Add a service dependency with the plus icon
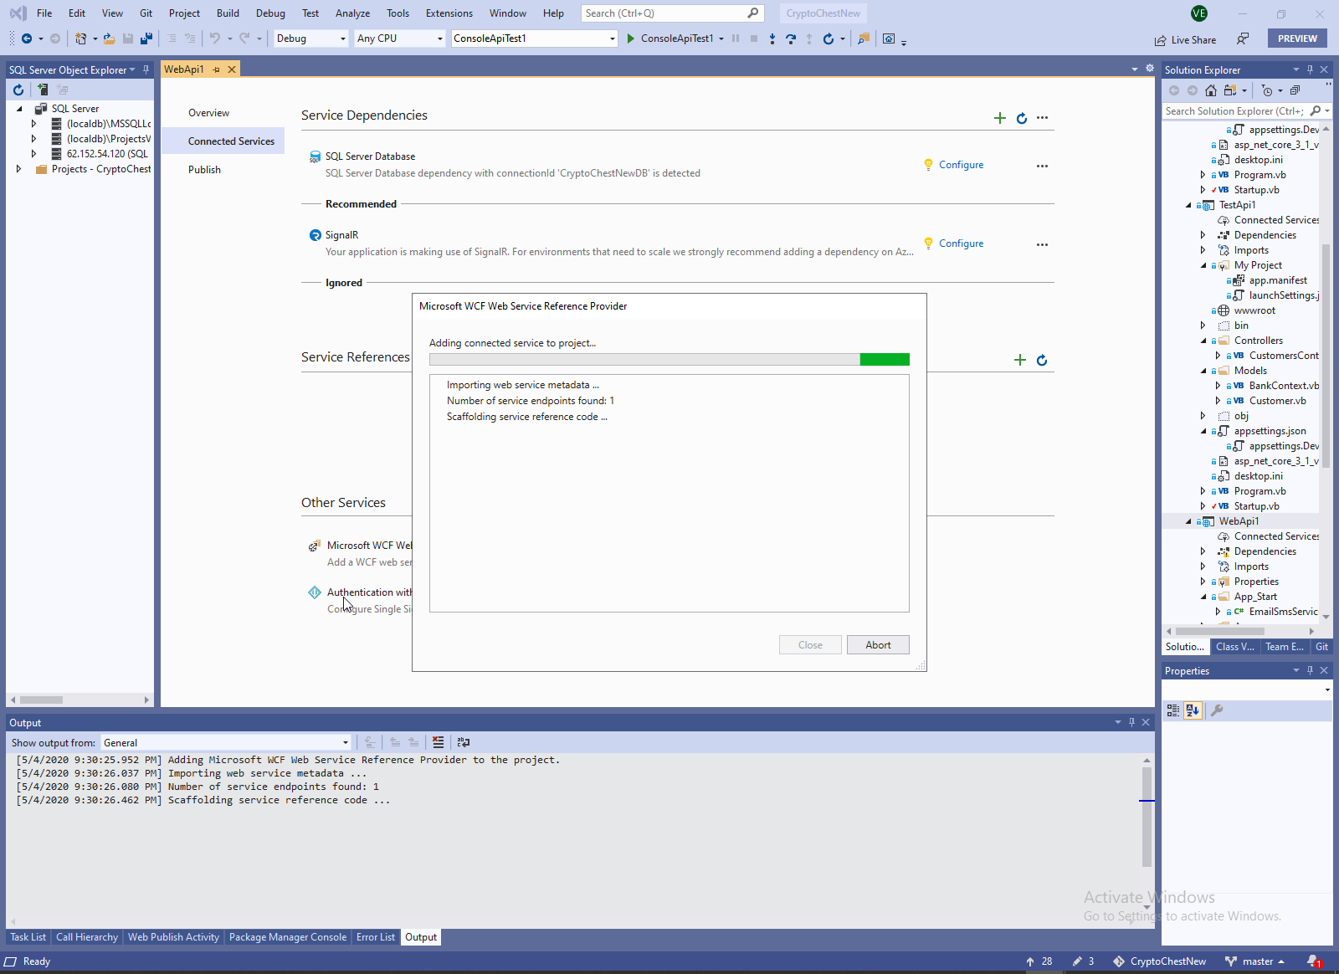This screenshot has height=974, width=1339. point(999,118)
